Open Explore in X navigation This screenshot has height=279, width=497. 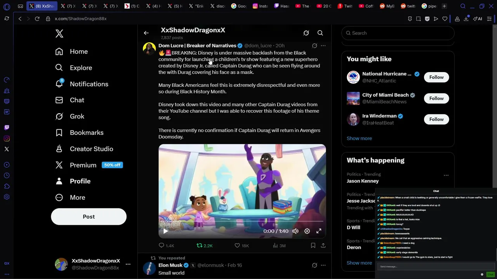(x=74, y=68)
